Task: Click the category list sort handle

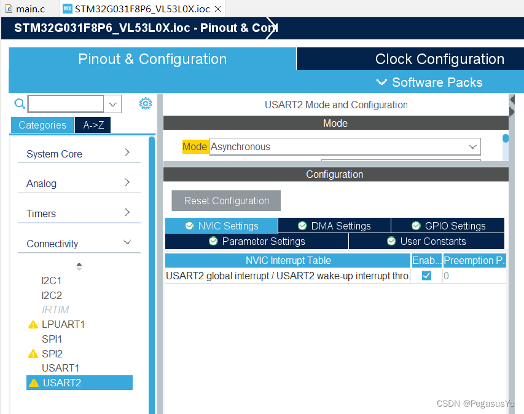Action: pyautogui.click(x=79, y=267)
